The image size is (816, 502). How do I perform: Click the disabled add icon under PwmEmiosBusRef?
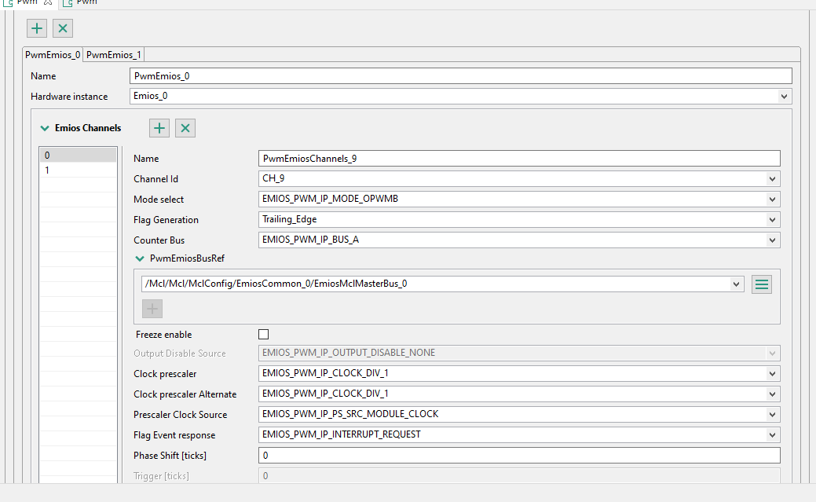(x=152, y=309)
